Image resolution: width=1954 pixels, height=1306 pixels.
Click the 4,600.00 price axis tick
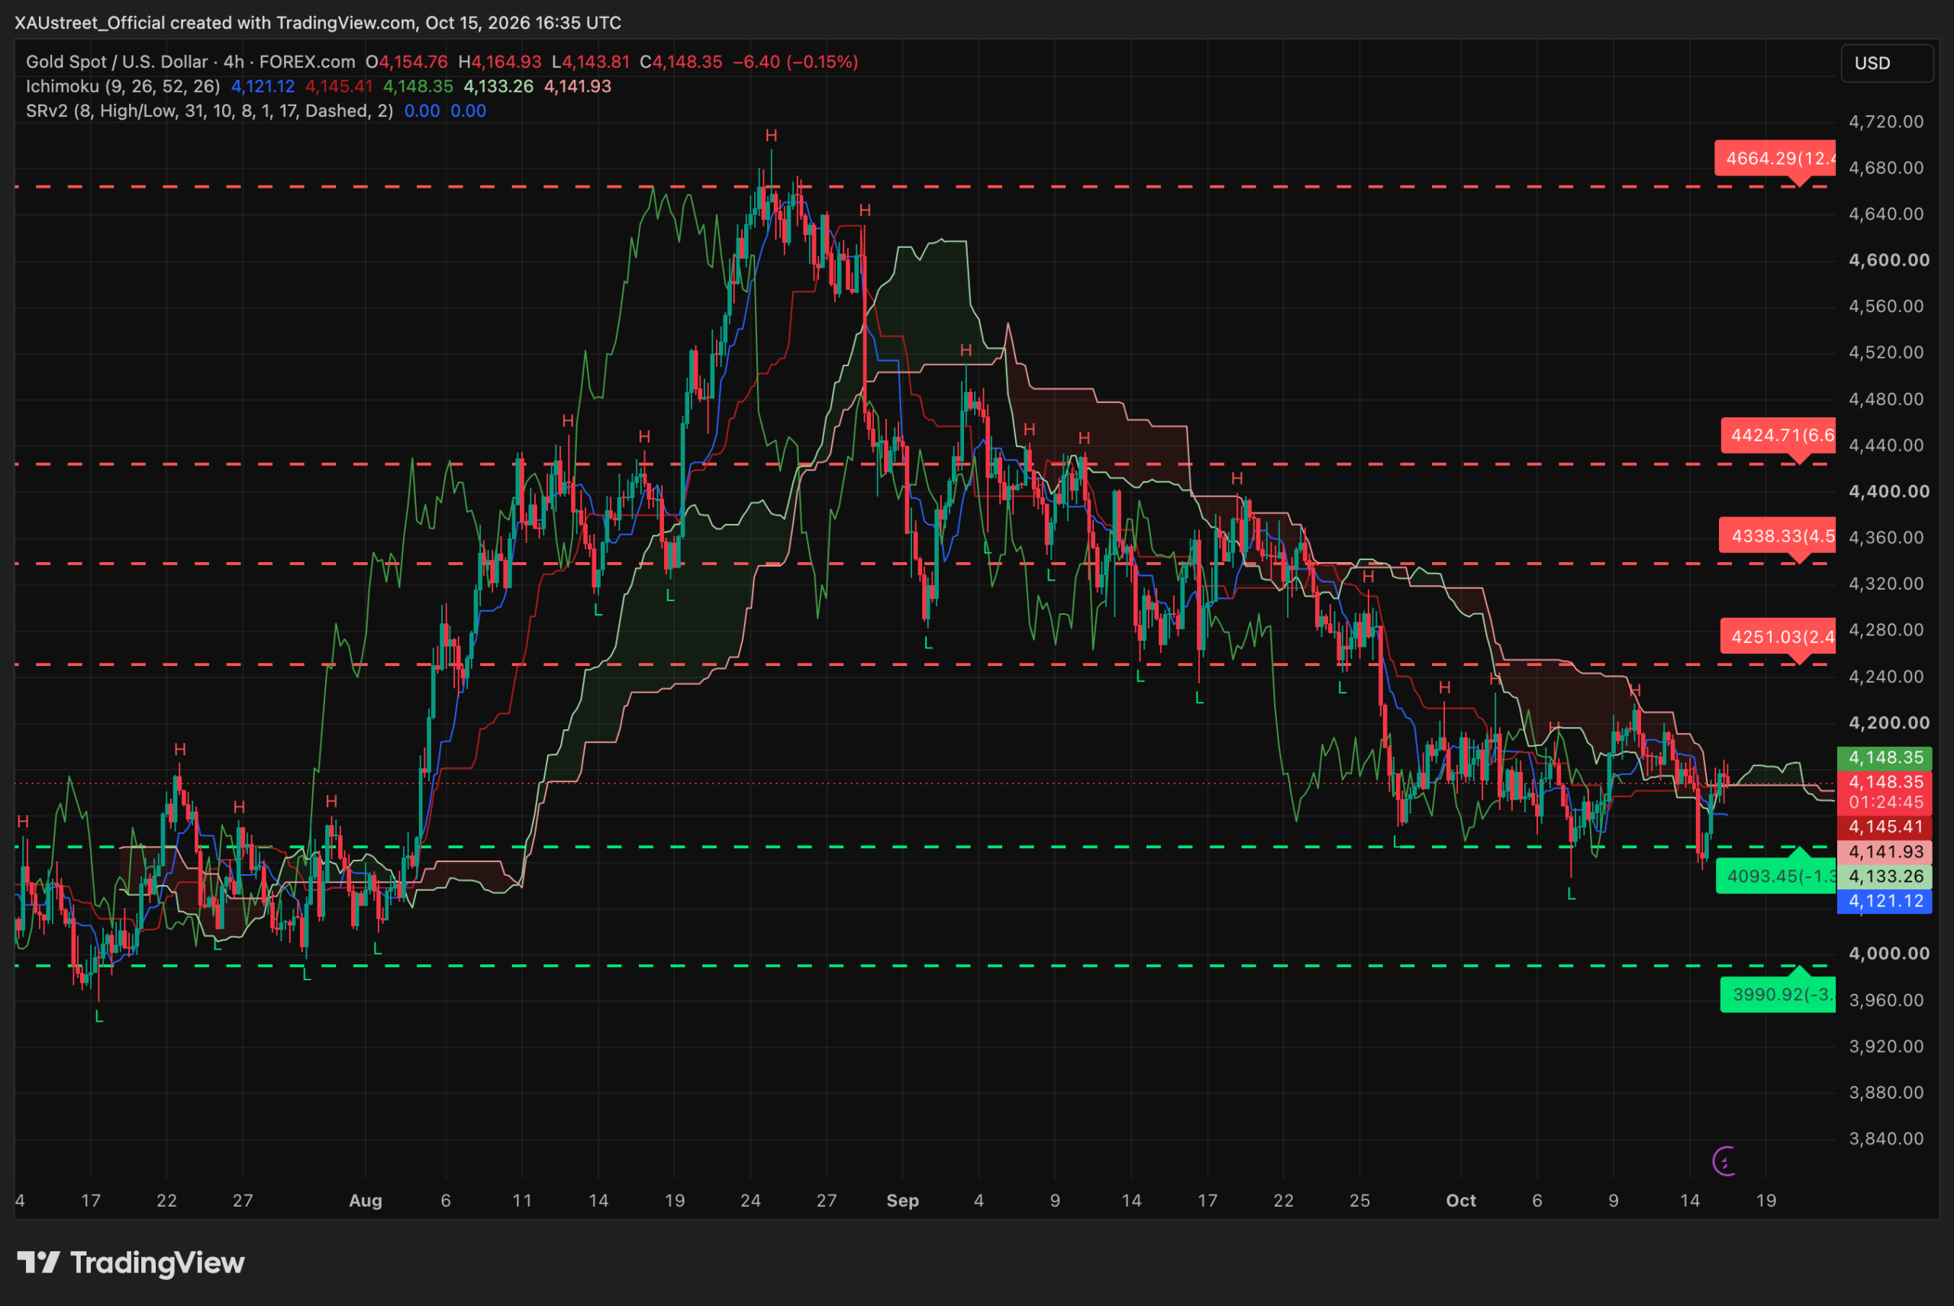1889,261
